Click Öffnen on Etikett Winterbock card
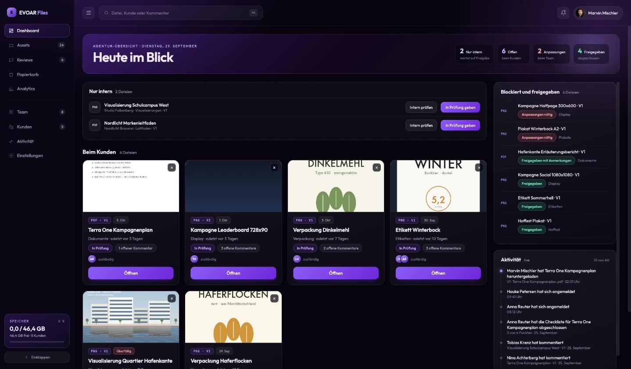The image size is (631, 369). point(438,273)
